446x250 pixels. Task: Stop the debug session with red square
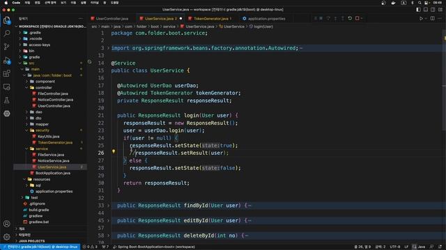coord(357,19)
